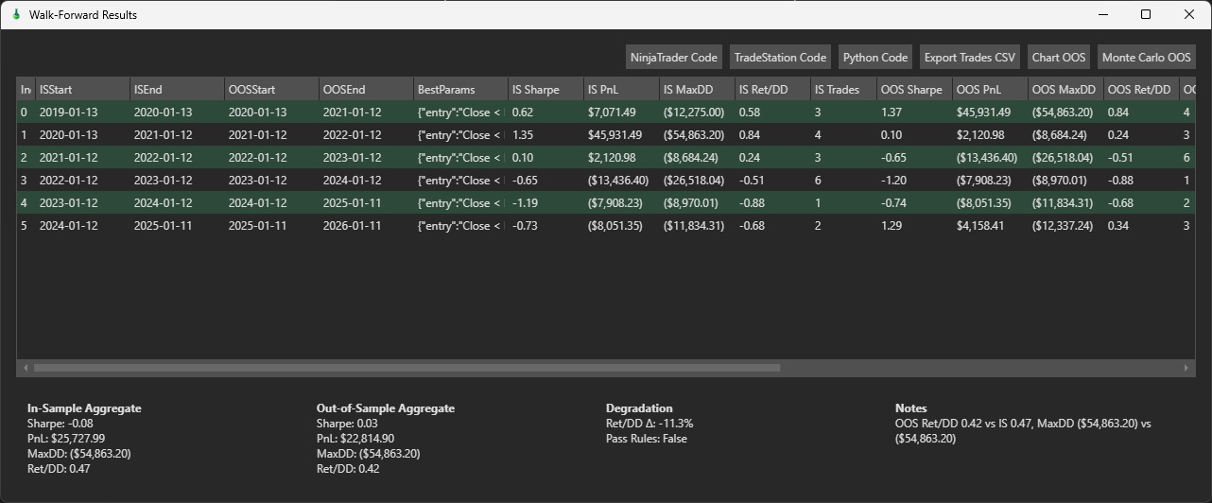Sort by the OOS Ret/DD column header
Image resolution: width=1212 pixels, height=503 pixels.
pos(1141,89)
